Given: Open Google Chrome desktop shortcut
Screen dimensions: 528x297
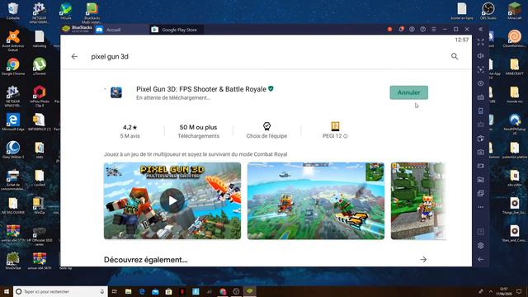Looking at the screenshot, I should pyautogui.click(x=13, y=67).
